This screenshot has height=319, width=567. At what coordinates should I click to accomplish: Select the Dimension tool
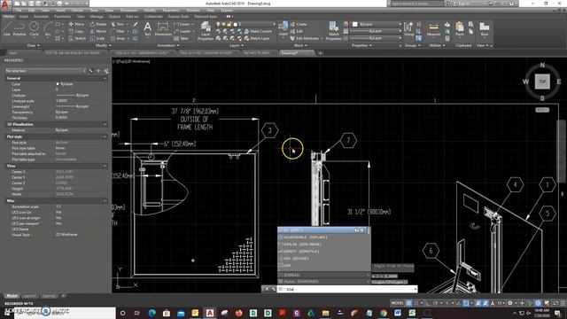point(163,29)
